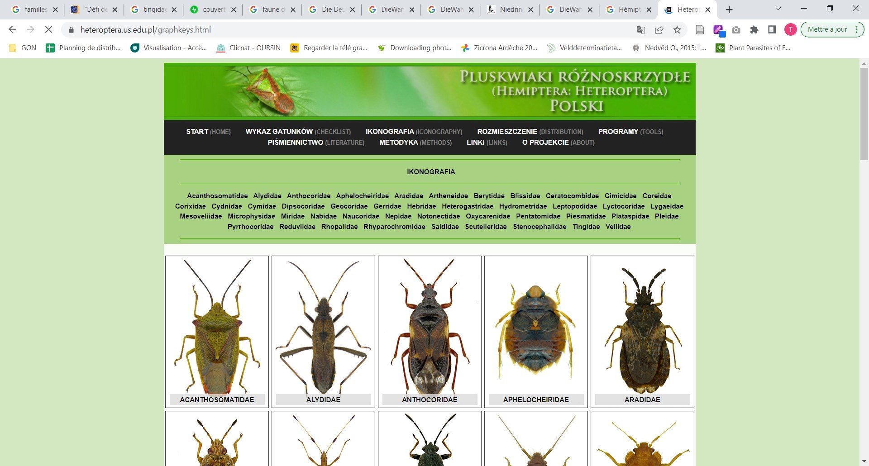Open the "Velddeterminatieta..." bookmark
Viewport: 869px width, 466px height.
click(584, 48)
